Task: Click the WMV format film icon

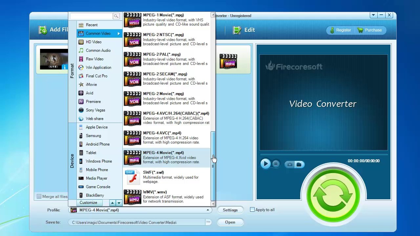Action: pos(133,197)
